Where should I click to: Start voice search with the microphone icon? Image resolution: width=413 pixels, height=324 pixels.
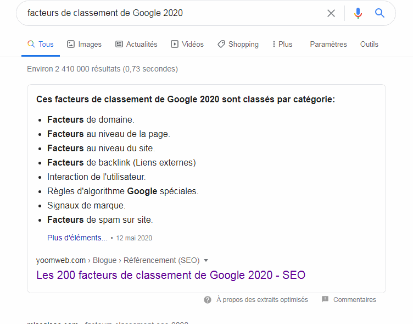click(x=358, y=13)
